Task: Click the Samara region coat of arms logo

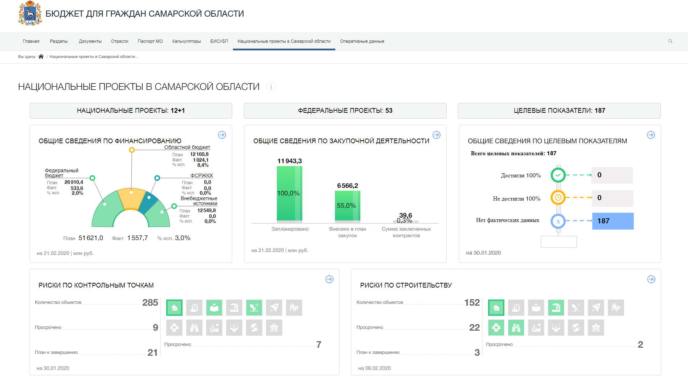Action: coord(30,13)
